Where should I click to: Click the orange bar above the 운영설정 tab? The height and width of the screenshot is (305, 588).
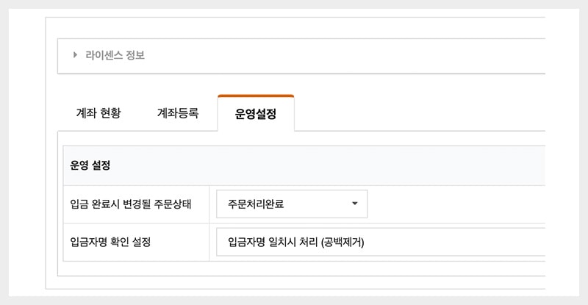click(256, 96)
